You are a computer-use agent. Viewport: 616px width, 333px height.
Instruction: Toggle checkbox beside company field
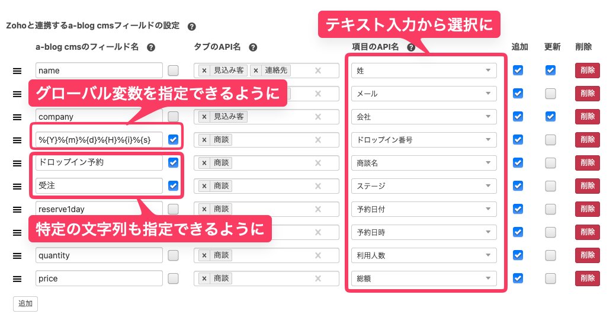click(173, 117)
